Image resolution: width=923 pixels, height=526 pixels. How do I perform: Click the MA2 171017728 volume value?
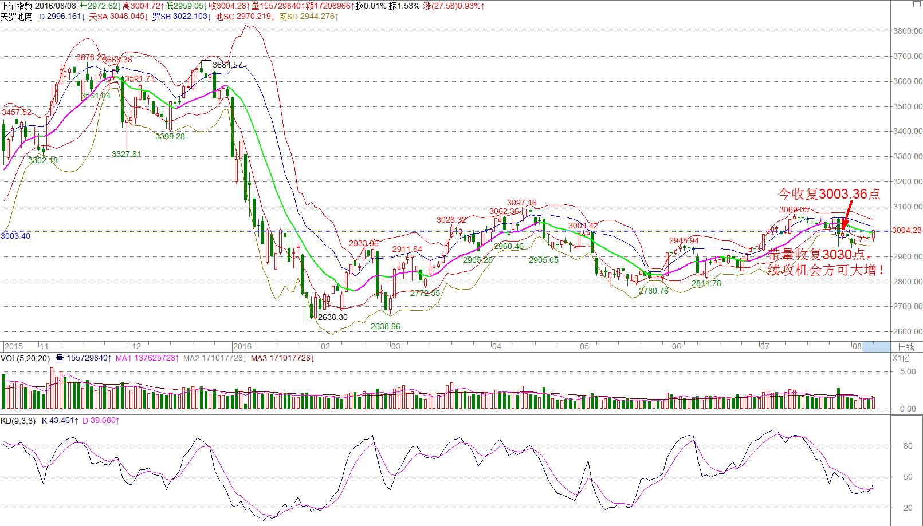(215, 358)
